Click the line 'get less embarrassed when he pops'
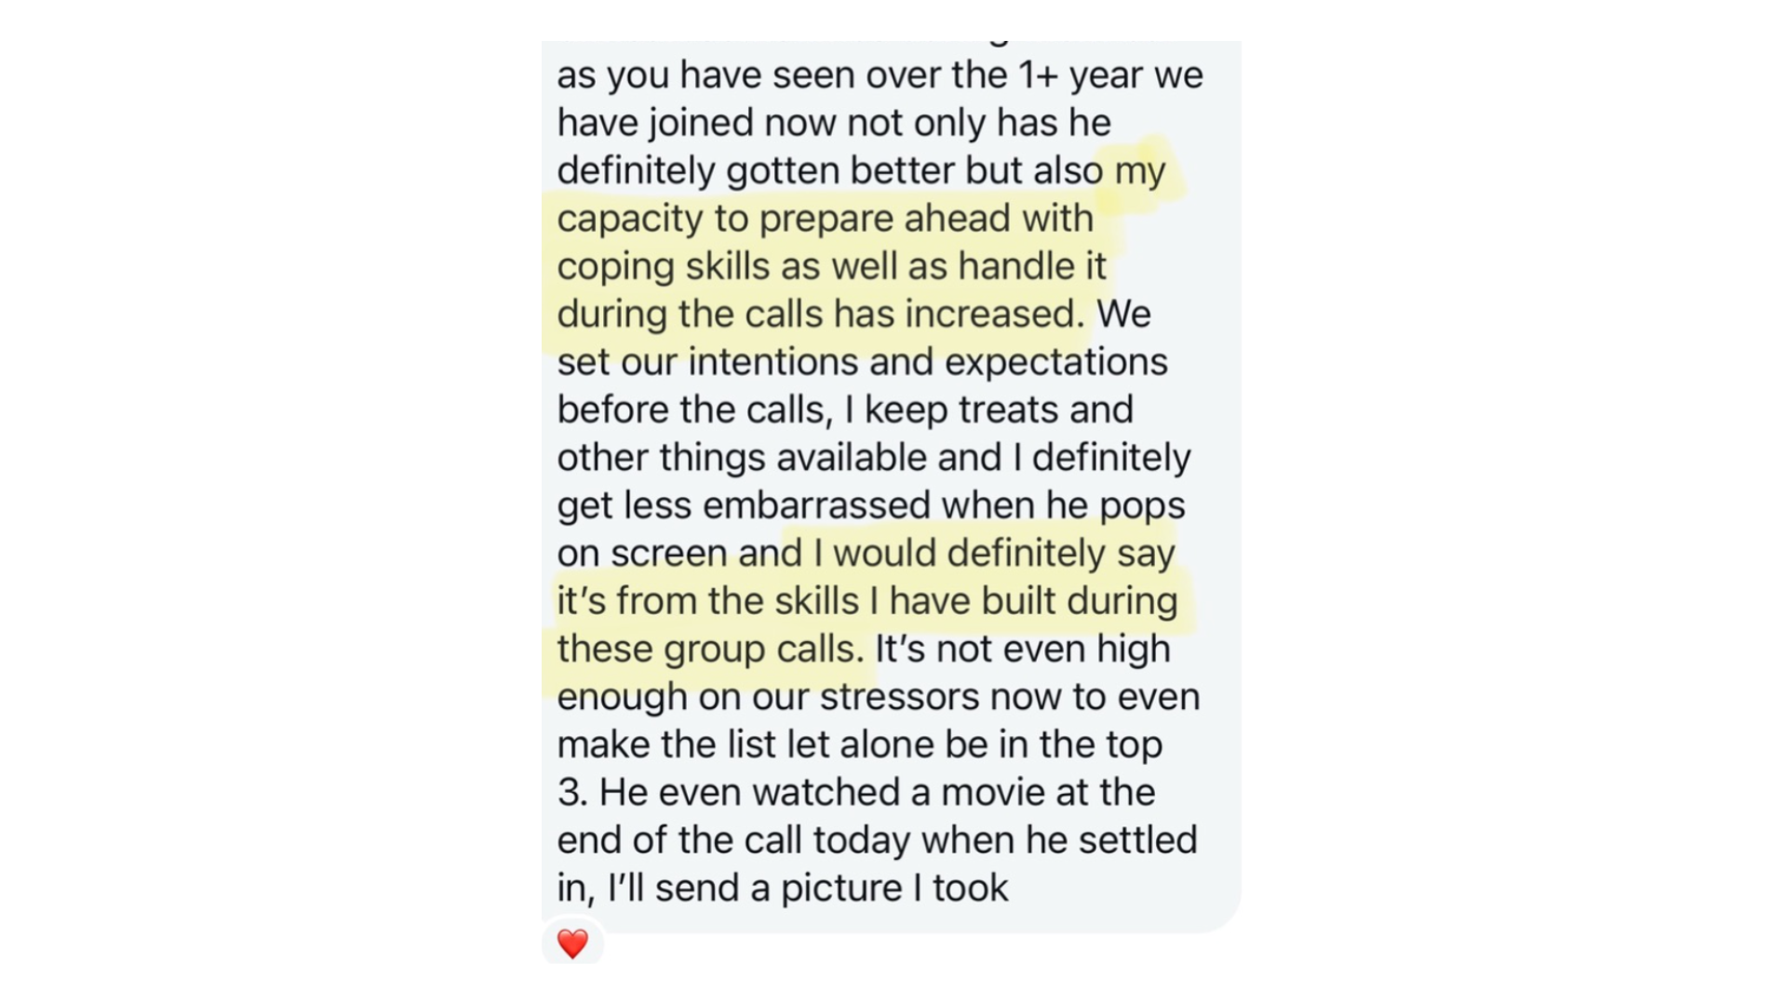This screenshot has width=1787, height=1005. 871,505
